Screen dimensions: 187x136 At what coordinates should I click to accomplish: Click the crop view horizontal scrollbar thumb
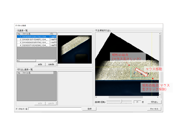coord(125,97)
